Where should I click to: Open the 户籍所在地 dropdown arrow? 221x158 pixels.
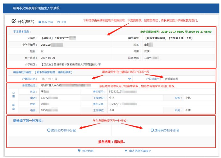[x=130, y=78]
